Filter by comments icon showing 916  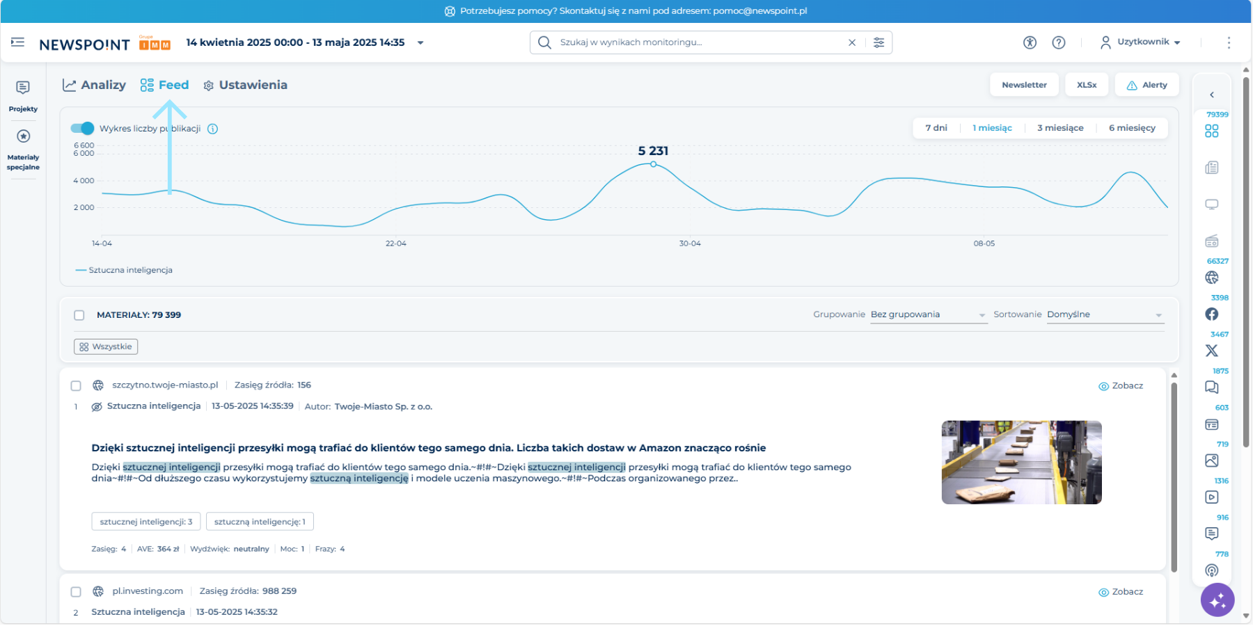pyautogui.click(x=1212, y=533)
